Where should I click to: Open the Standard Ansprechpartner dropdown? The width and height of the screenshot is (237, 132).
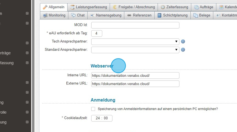[135, 50]
